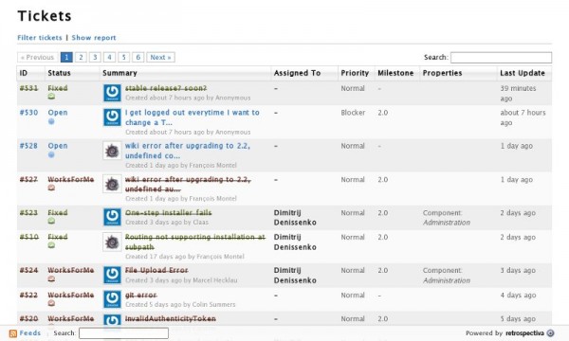Click the disabled Previous page button
Screen dimensions: 569x341
(x=37, y=57)
